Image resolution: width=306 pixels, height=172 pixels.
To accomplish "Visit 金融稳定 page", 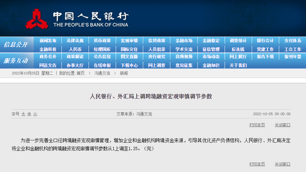I will 211,40.
